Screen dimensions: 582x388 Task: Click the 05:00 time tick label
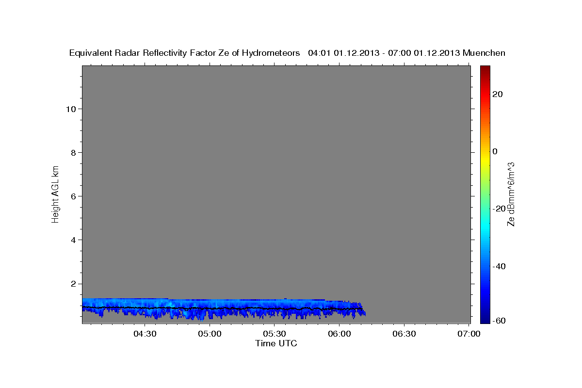click(210, 334)
